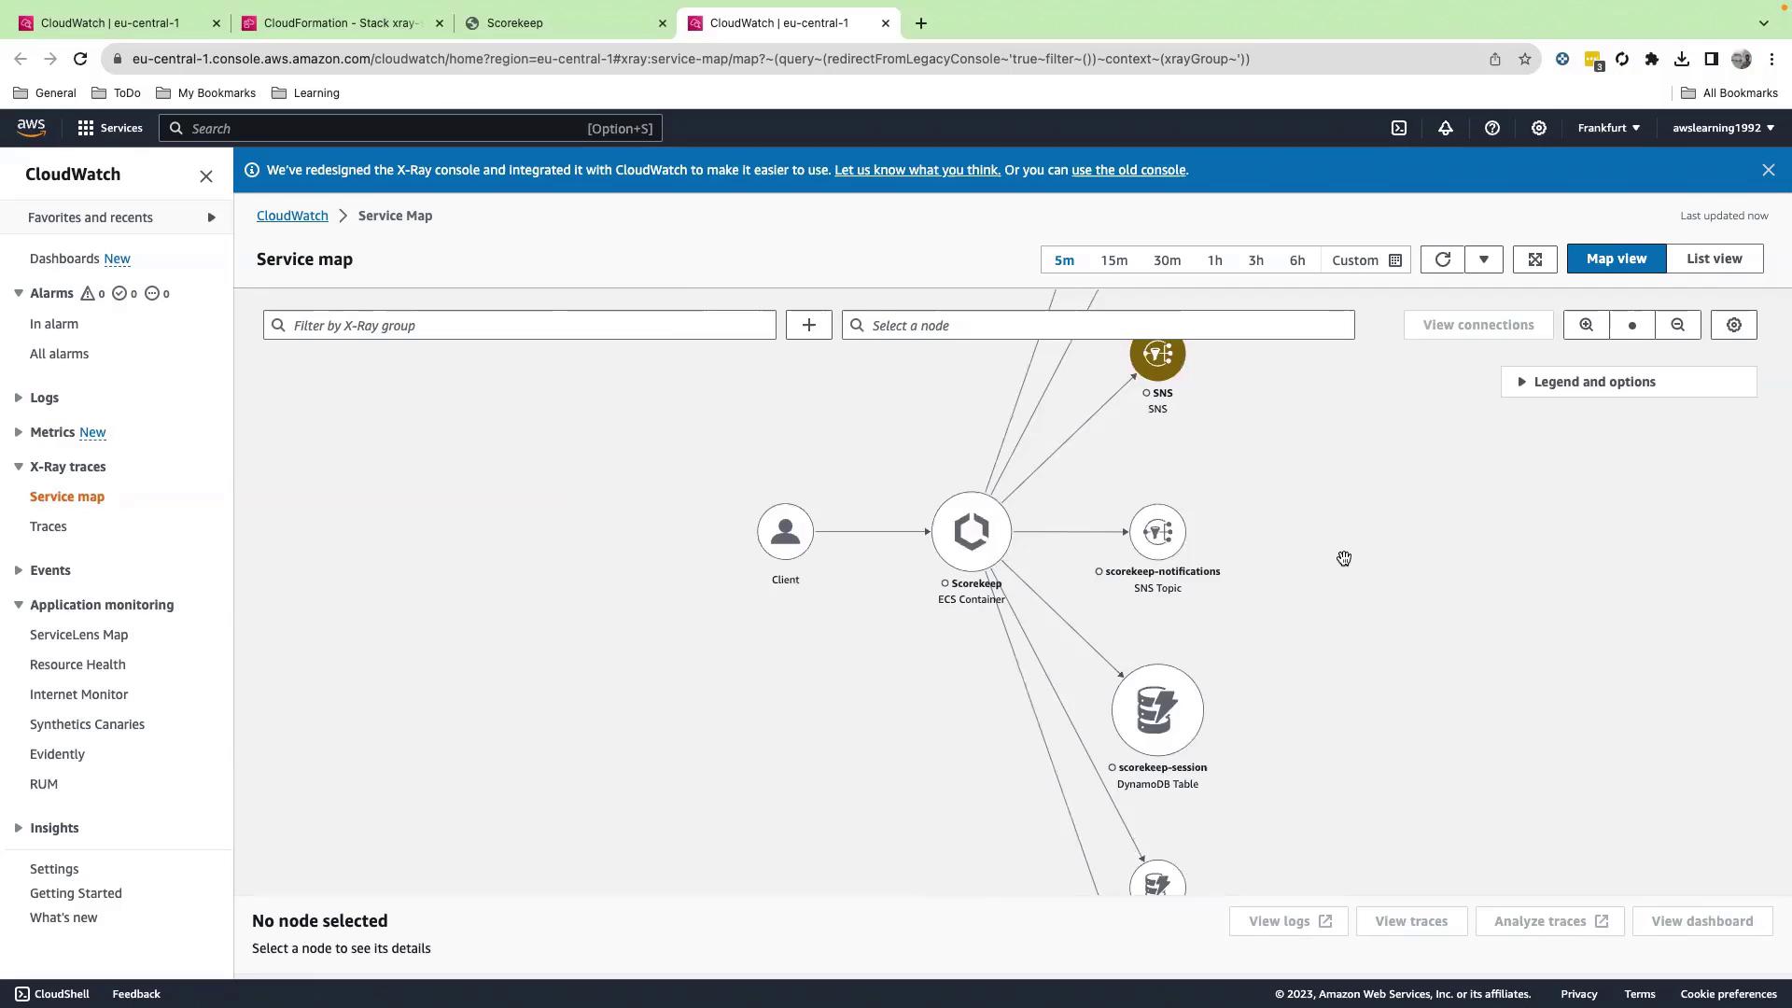Open ServiceLens Map in sidebar
Viewport: 1792px width, 1008px height.
point(79,635)
